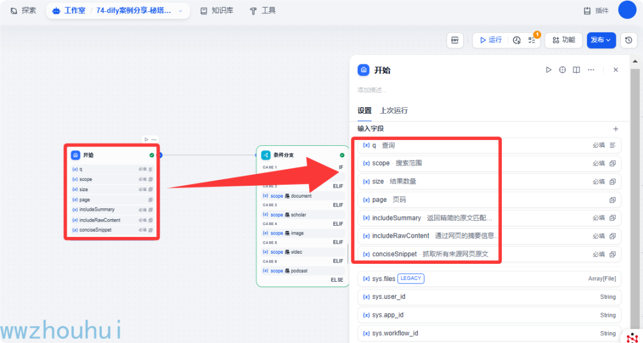Open the 插件 plugins page
This screenshot has height=343, width=643.
coord(596,11)
